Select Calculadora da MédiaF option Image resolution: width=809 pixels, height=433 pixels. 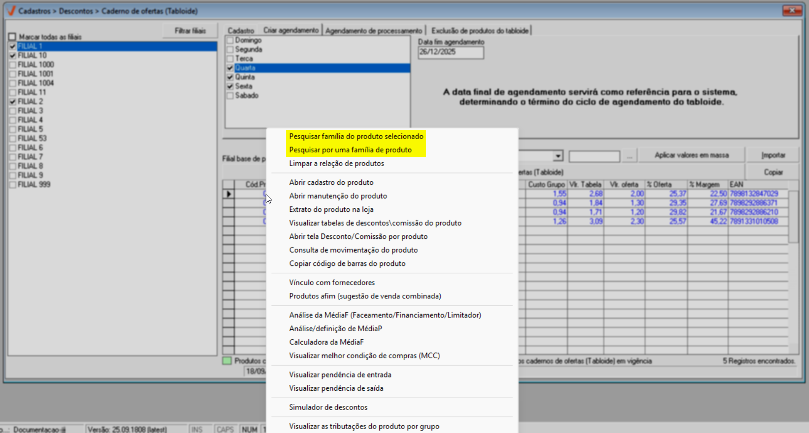(x=326, y=342)
